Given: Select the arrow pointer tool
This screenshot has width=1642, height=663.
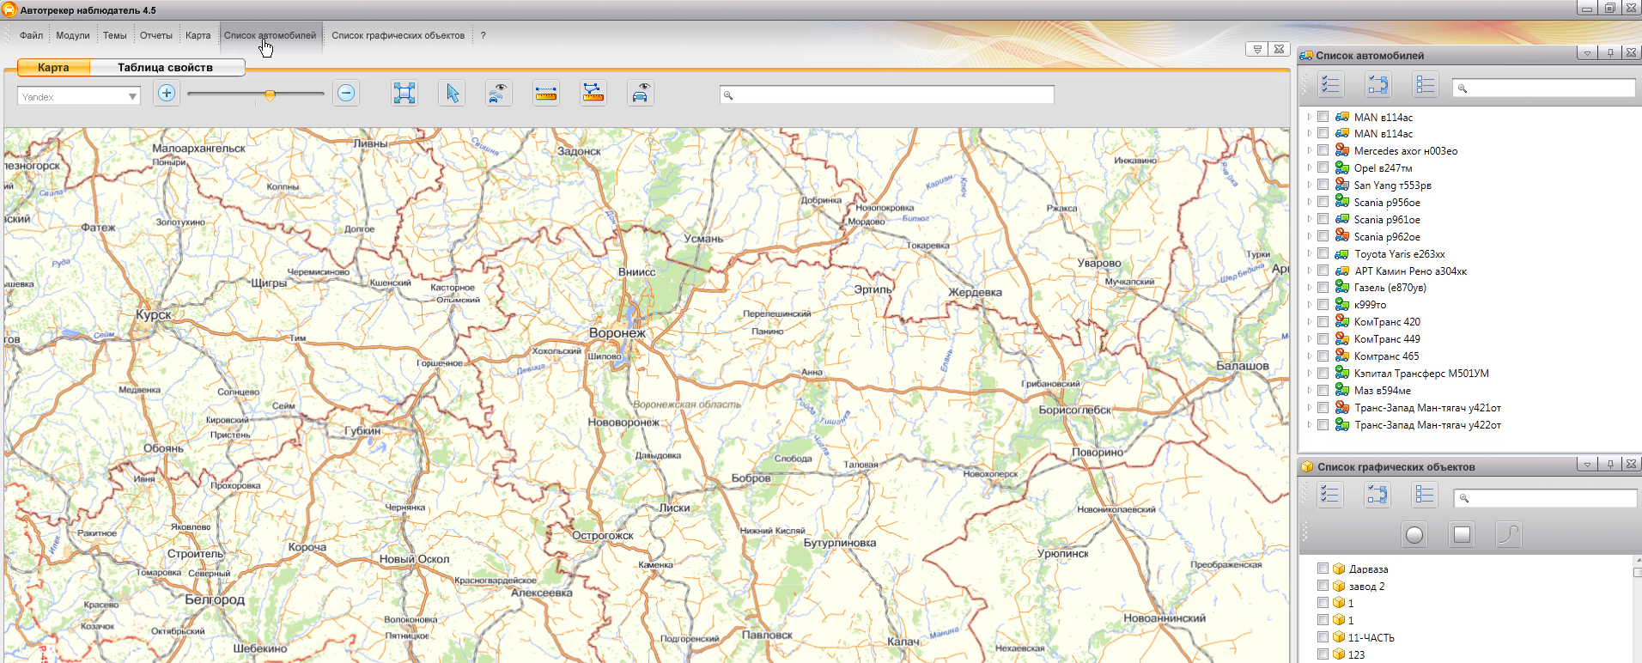Looking at the screenshot, I should click(x=453, y=93).
